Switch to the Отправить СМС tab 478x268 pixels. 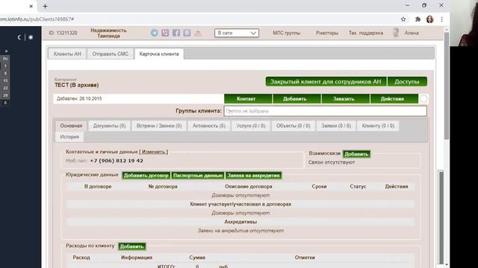111,54
